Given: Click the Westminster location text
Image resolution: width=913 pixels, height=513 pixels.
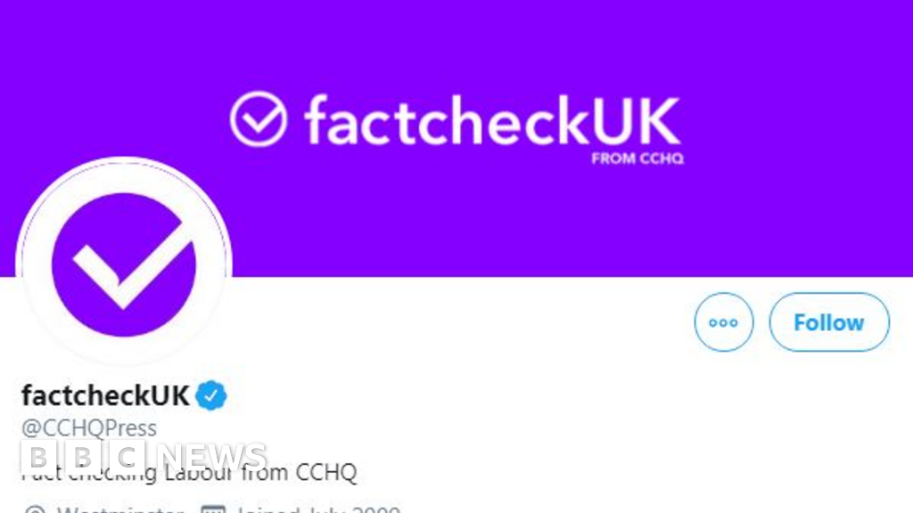Looking at the screenshot, I should [x=120, y=509].
